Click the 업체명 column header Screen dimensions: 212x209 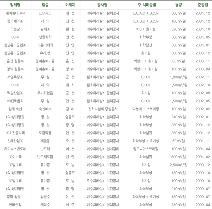15,5
